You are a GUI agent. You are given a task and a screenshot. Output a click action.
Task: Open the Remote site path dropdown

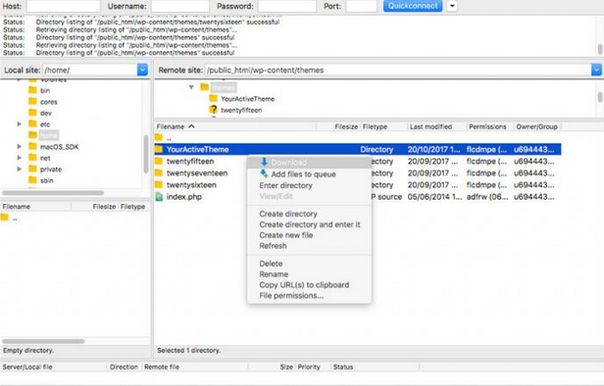coord(596,70)
